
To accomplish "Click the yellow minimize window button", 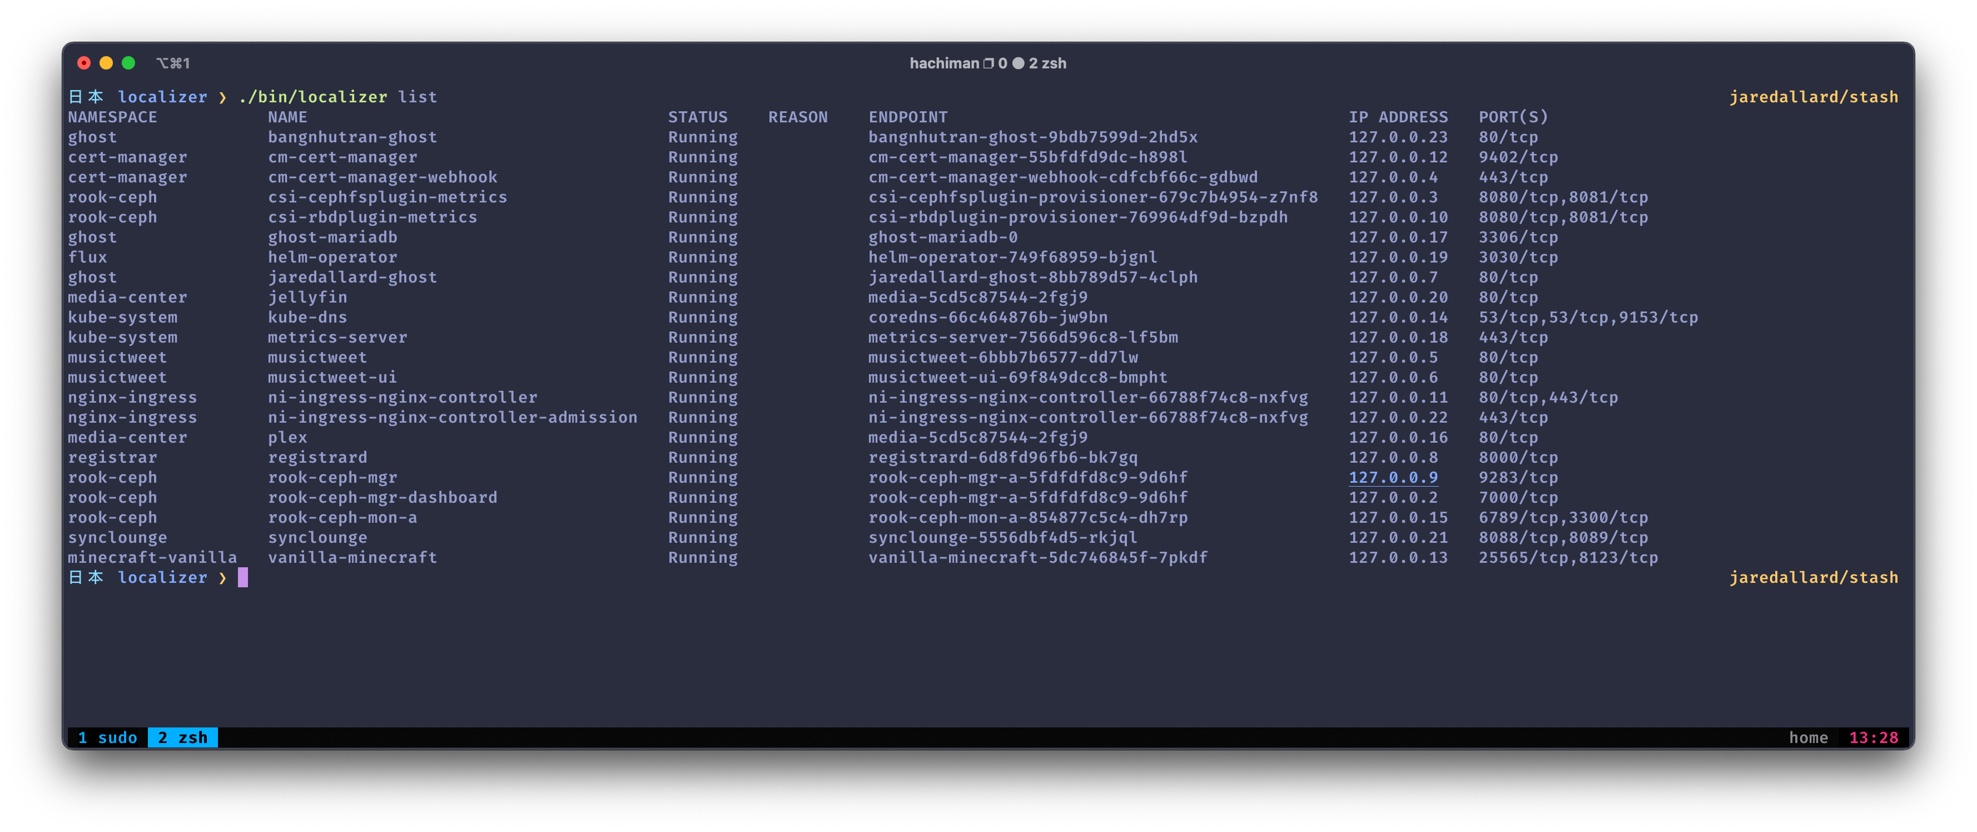I will click(x=107, y=63).
